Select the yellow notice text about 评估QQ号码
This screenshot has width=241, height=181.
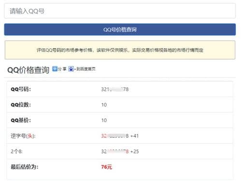pos(120,50)
